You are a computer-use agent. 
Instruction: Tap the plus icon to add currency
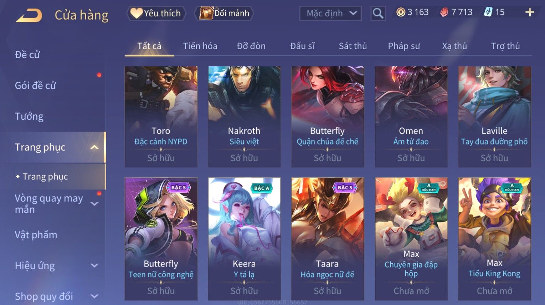(530, 12)
